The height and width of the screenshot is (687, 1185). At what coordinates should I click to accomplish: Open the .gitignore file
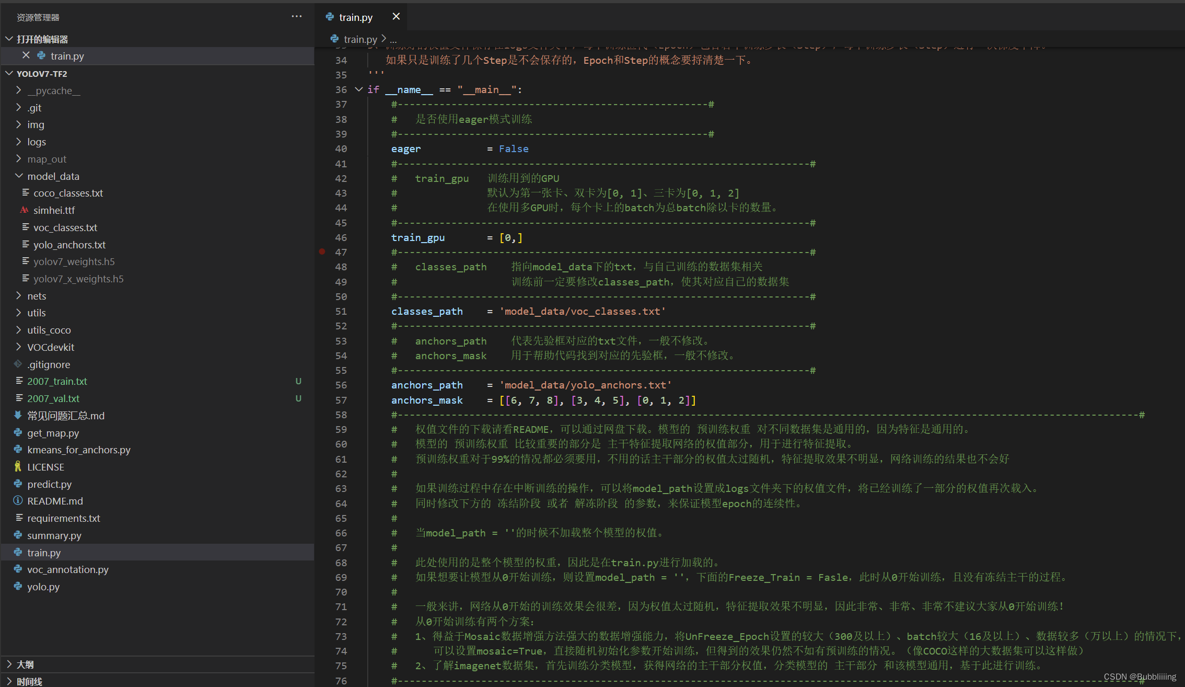[49, 364]
